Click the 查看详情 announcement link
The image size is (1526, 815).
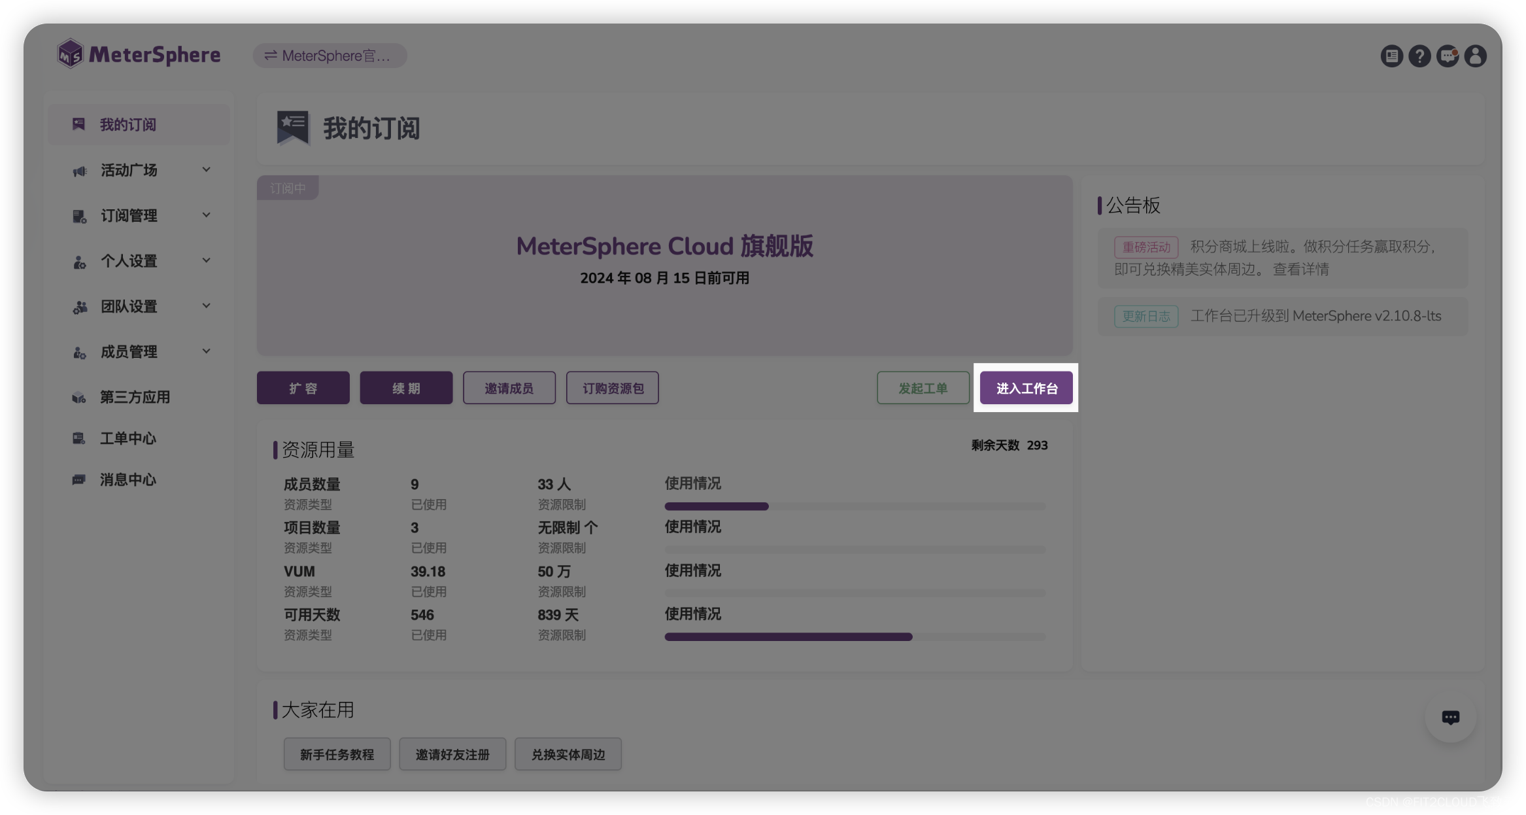[1300, 269]
